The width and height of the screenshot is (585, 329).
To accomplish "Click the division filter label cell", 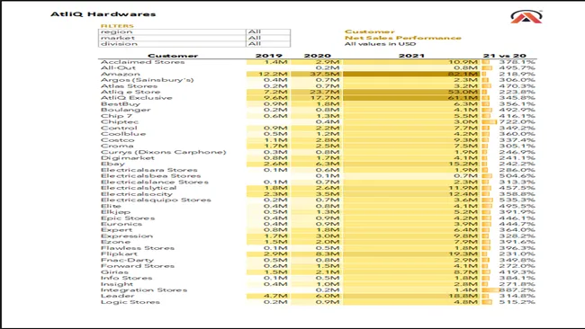I will tap(172, 44).
